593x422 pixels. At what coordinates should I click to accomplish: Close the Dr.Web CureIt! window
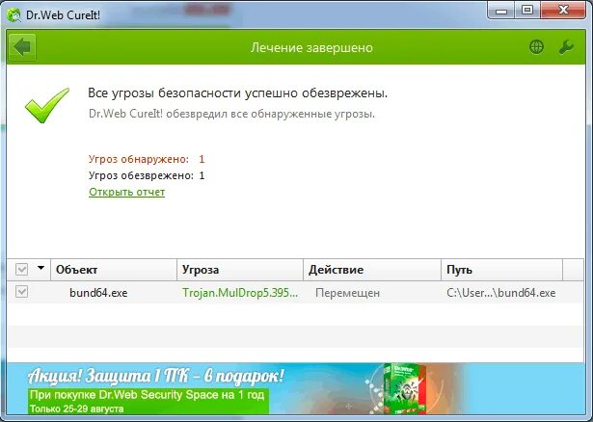click(x=563, y=11)
